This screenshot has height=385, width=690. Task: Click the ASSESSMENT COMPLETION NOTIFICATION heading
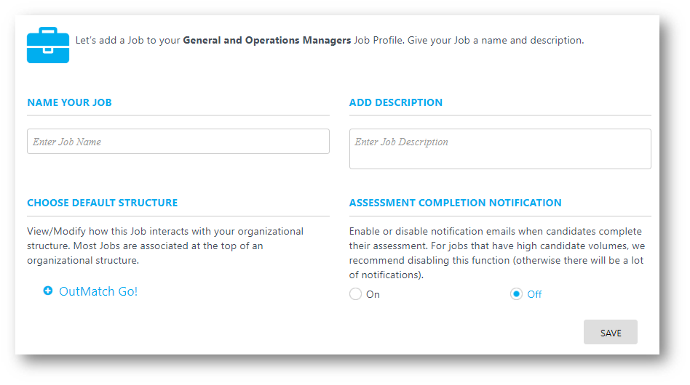pyautogui.click(x=456, y=203)
